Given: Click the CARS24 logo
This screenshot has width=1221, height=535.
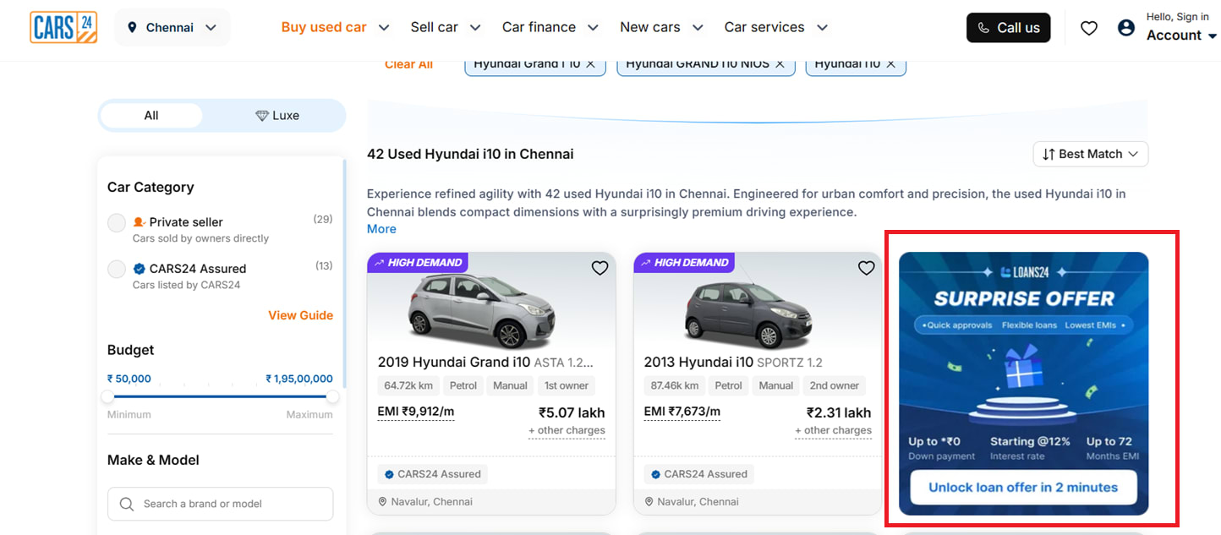Looking at the screenshot, I should (x=63, y=27).
